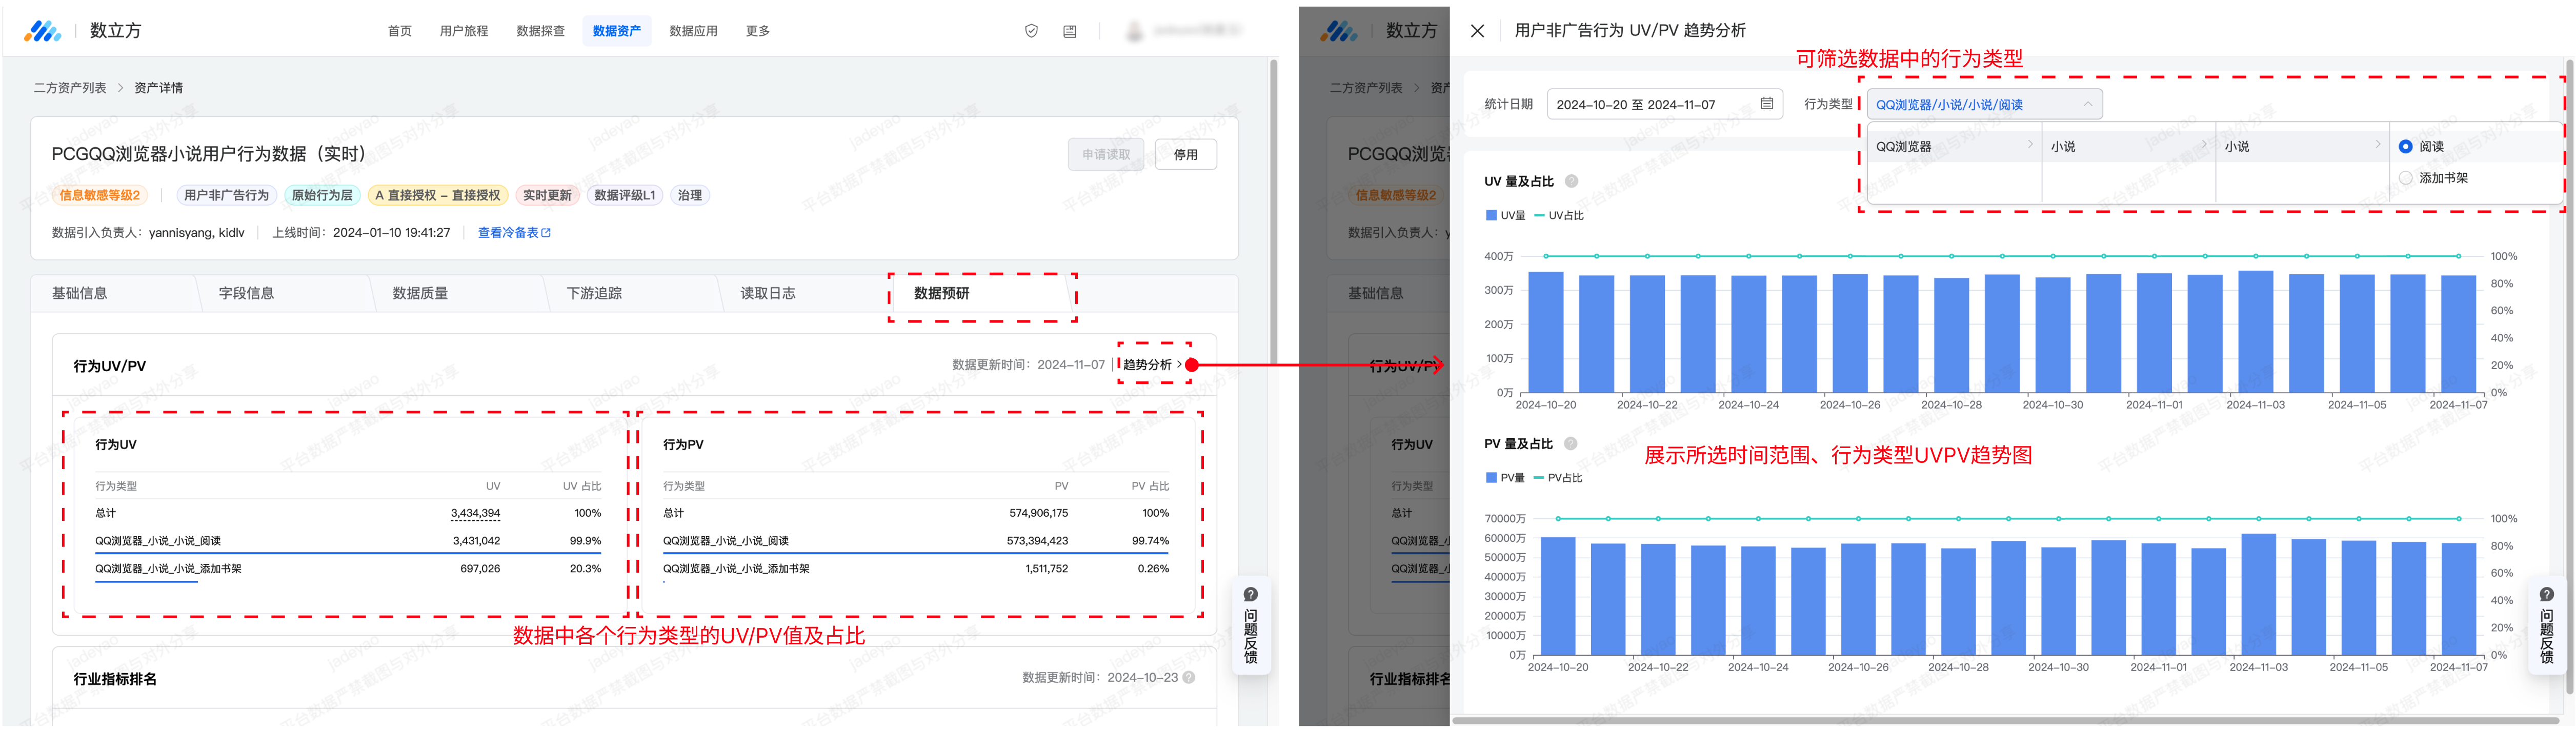Toggle PV量 blue legend swatch

pyautogui.click(x=1491, y=479)
